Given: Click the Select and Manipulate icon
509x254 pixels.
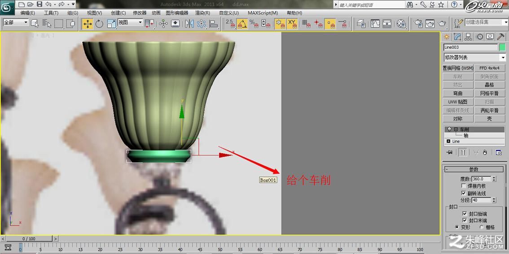Looking at the screenshot, I should click(x=163, y=23).
